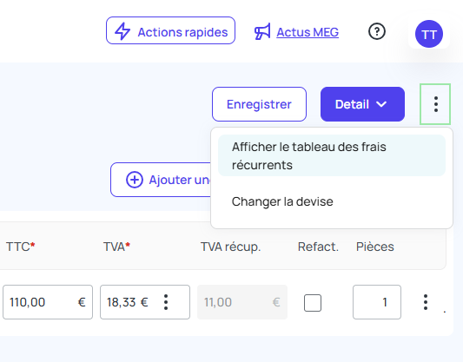The height and width of the screenshot is (362, 463).
Task: Click the TTC amount field showing 110,00
Action: click(48, 302)
